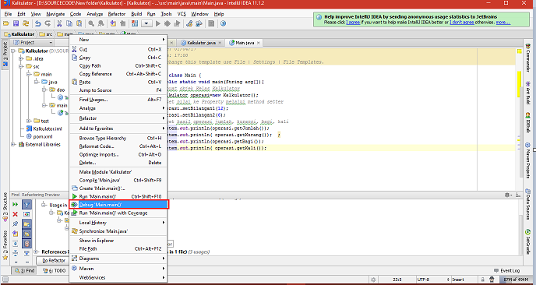Click the Cut scissors toolbar icon
Viewport: 536px width, 285px height.
59,23
